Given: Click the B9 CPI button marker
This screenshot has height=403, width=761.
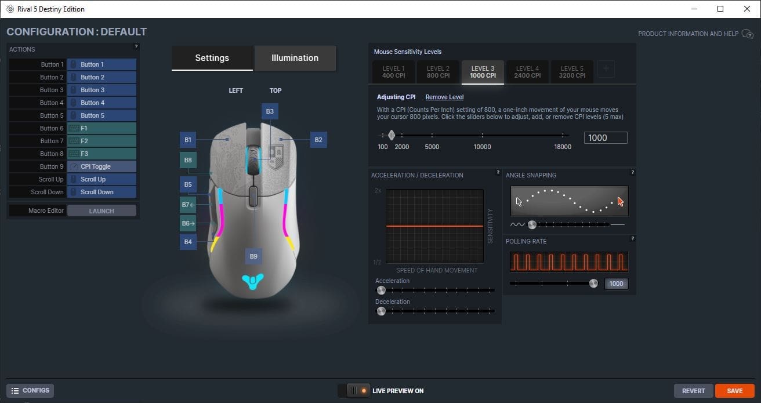Looking at the screenshot, I should (253, 256).
